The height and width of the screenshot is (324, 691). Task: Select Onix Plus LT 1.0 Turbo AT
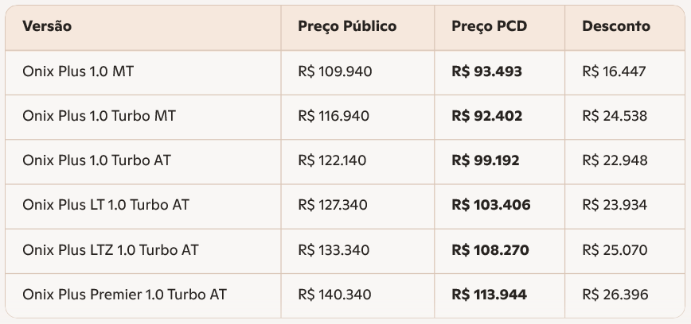coord(106,205)
